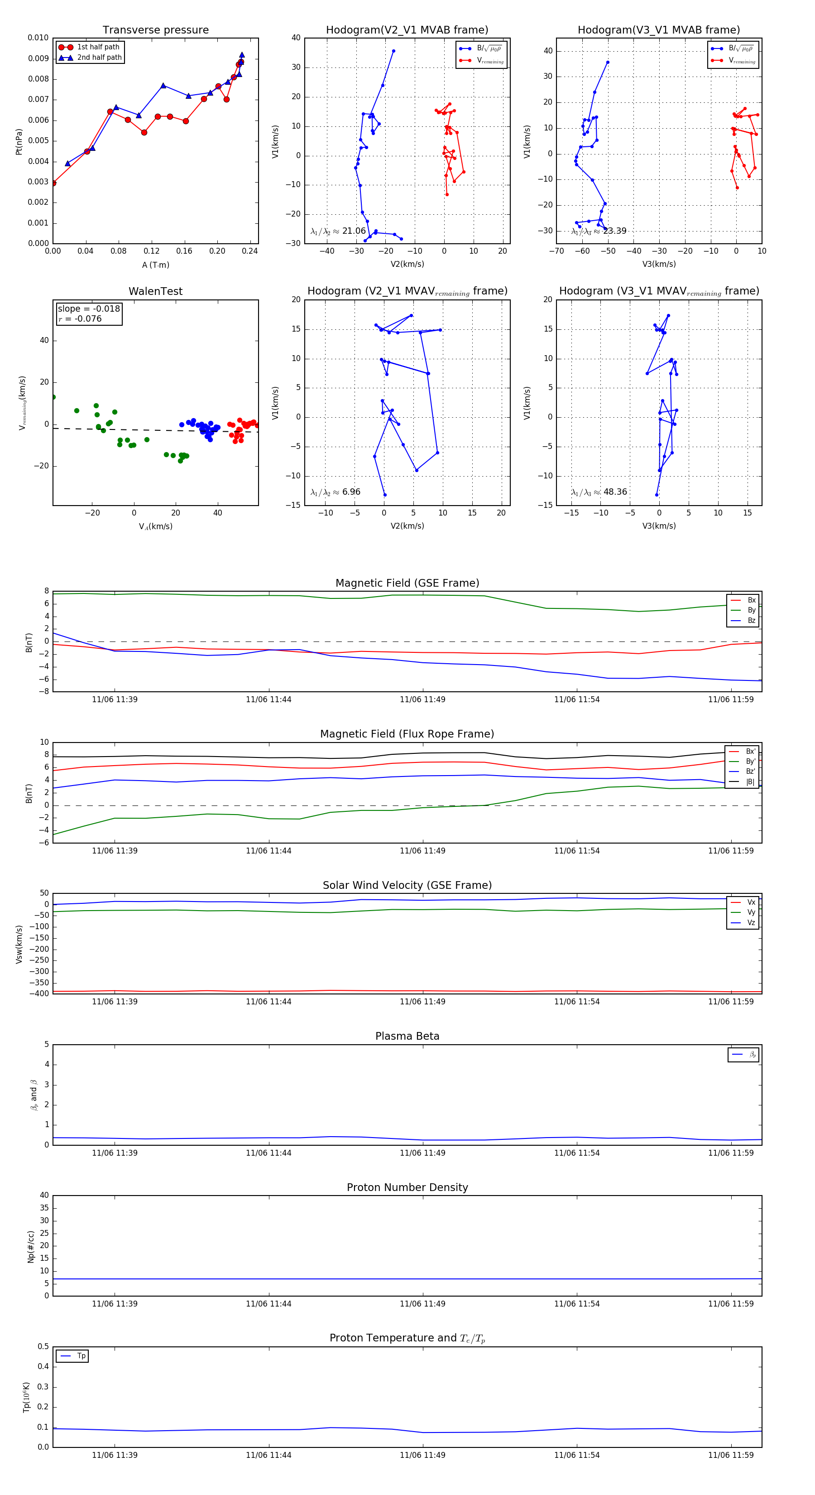Click the 'Hodogram(V3_V1 MVAB frame)' title
The height and width of the screenshot is (1495, 815).
click(659, 30)
